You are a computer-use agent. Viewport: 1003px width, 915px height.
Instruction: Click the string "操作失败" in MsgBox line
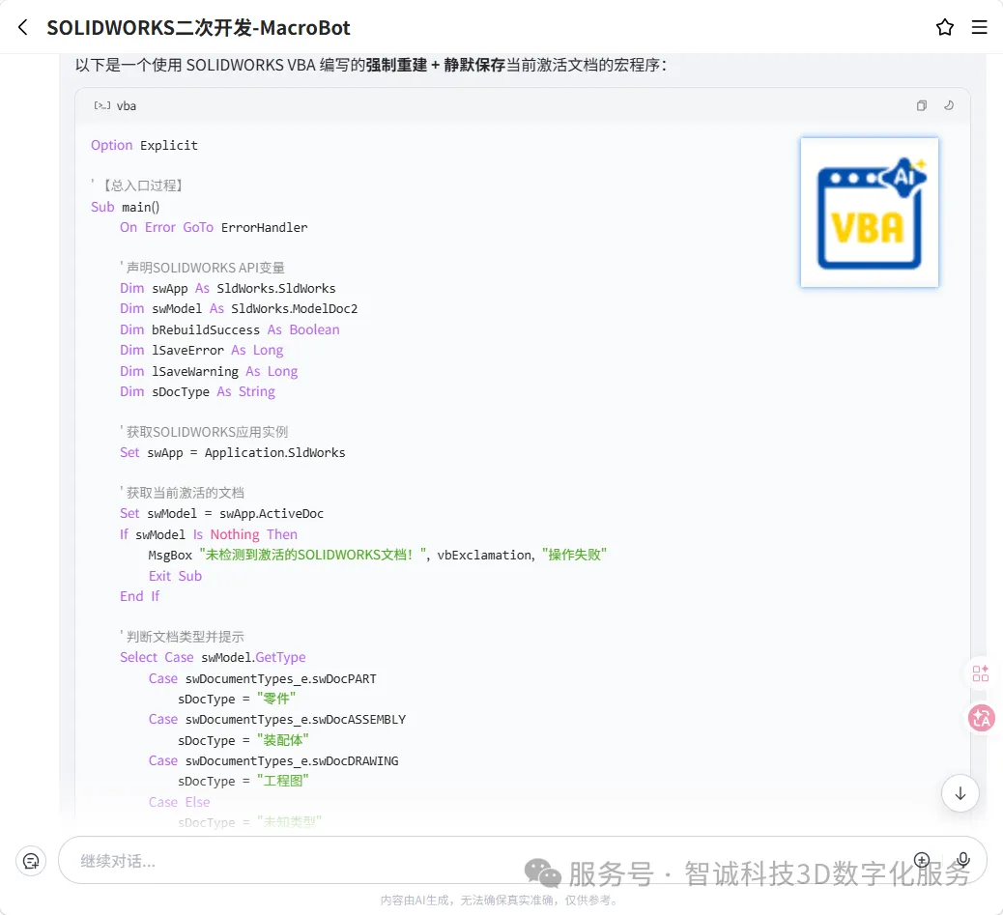coord(574,555)
